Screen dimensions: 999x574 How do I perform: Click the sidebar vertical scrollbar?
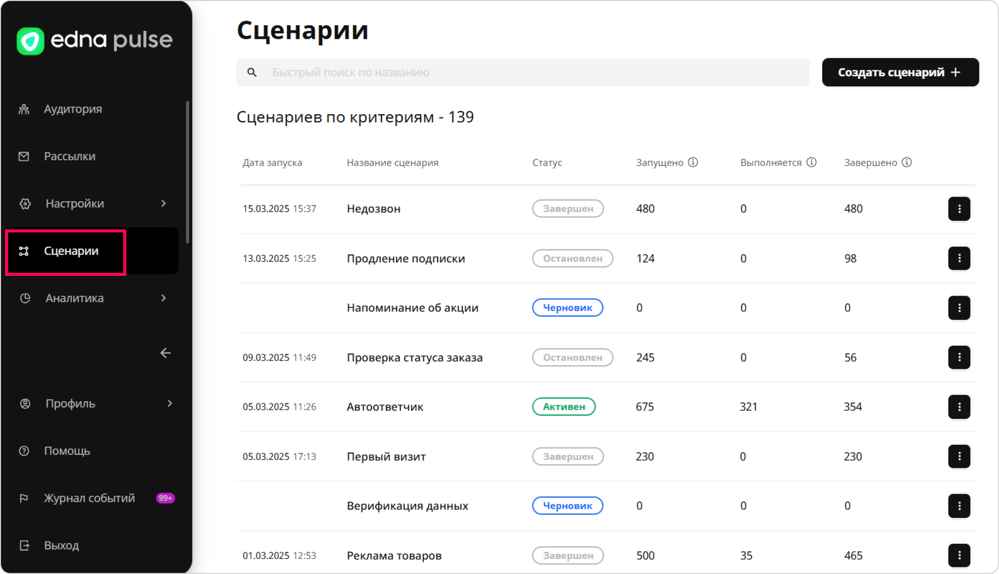click(187, 172)
